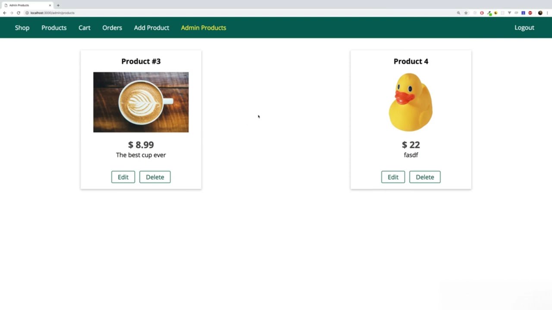
Task: Delete the Product 4 item
Action: coord(425,177)
